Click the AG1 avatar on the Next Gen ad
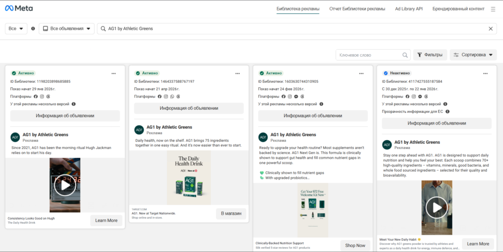Screen dimensions: 503x252 263,137
